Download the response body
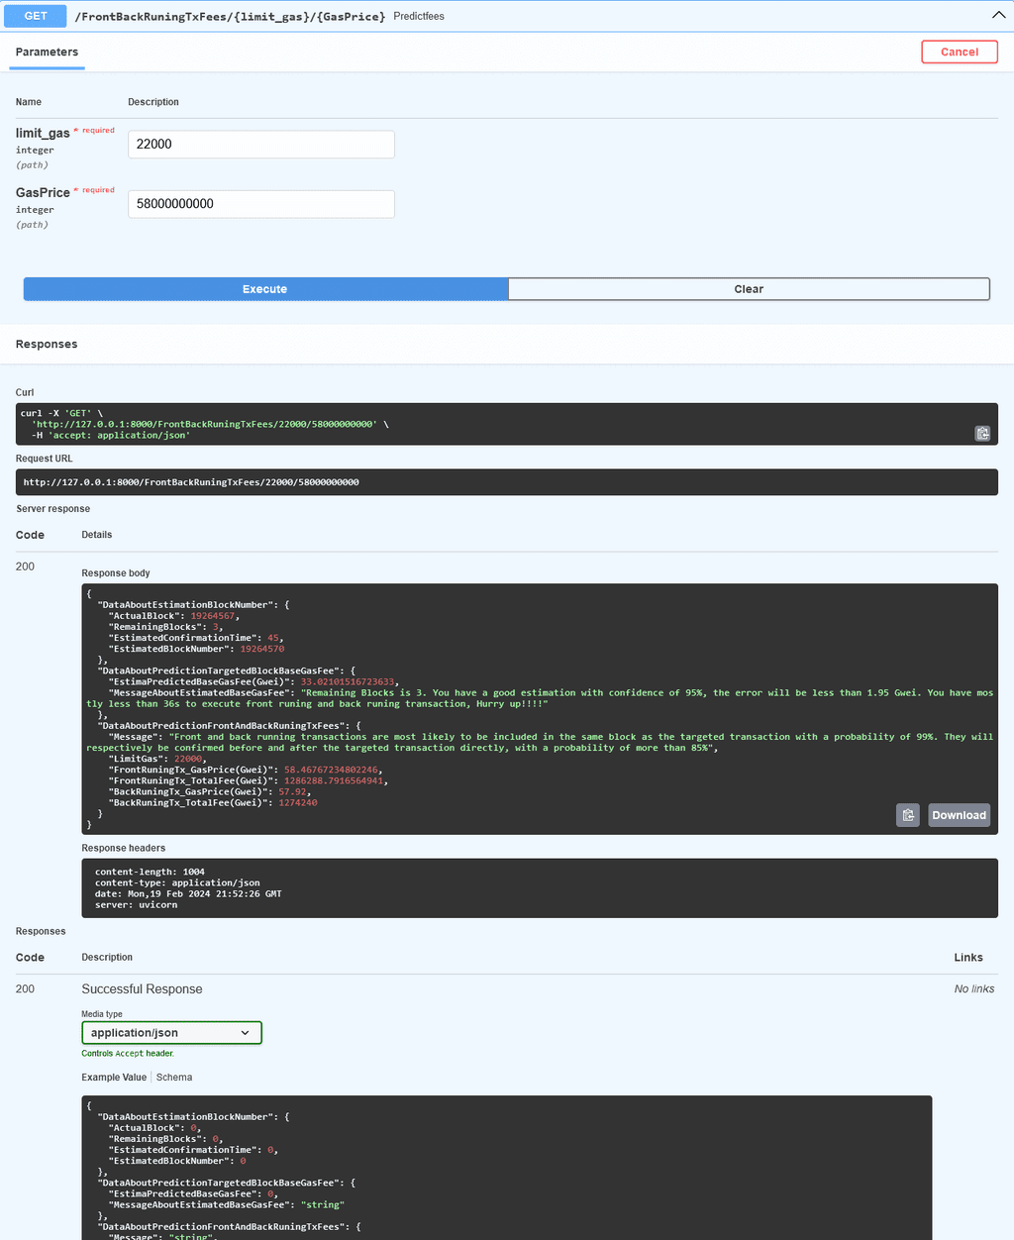Image resolution: width=1014 pixels, height=1240 pixels. [960, 815]
